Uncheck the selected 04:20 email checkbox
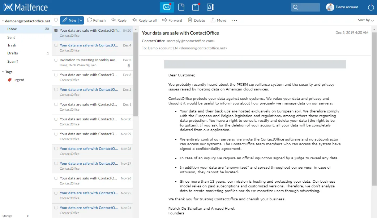Viewport: 377px width, 218px height. click(x=56, y=31)
